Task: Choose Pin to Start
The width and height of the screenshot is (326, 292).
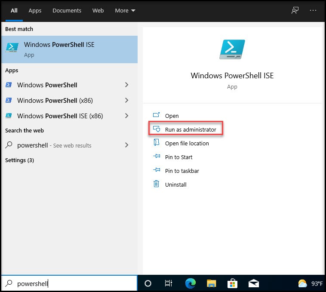Action: (x=178, y=157)
